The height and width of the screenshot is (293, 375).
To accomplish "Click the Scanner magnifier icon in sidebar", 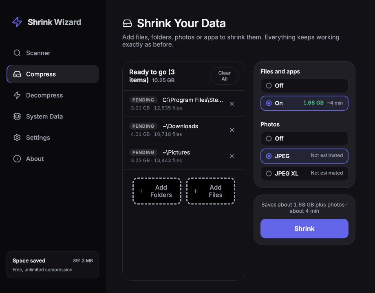I will (17, 53).
